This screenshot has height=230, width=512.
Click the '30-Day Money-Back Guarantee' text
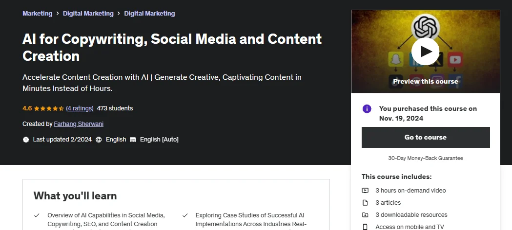(426, 158)
